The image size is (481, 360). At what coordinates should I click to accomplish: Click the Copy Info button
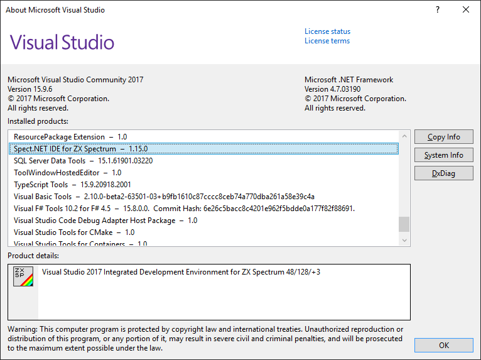coord(443,136)
